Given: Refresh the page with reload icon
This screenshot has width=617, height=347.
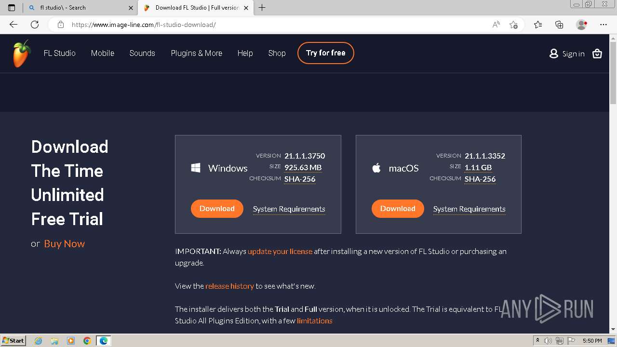Looking at the screenshot, I should coord(35,25).
